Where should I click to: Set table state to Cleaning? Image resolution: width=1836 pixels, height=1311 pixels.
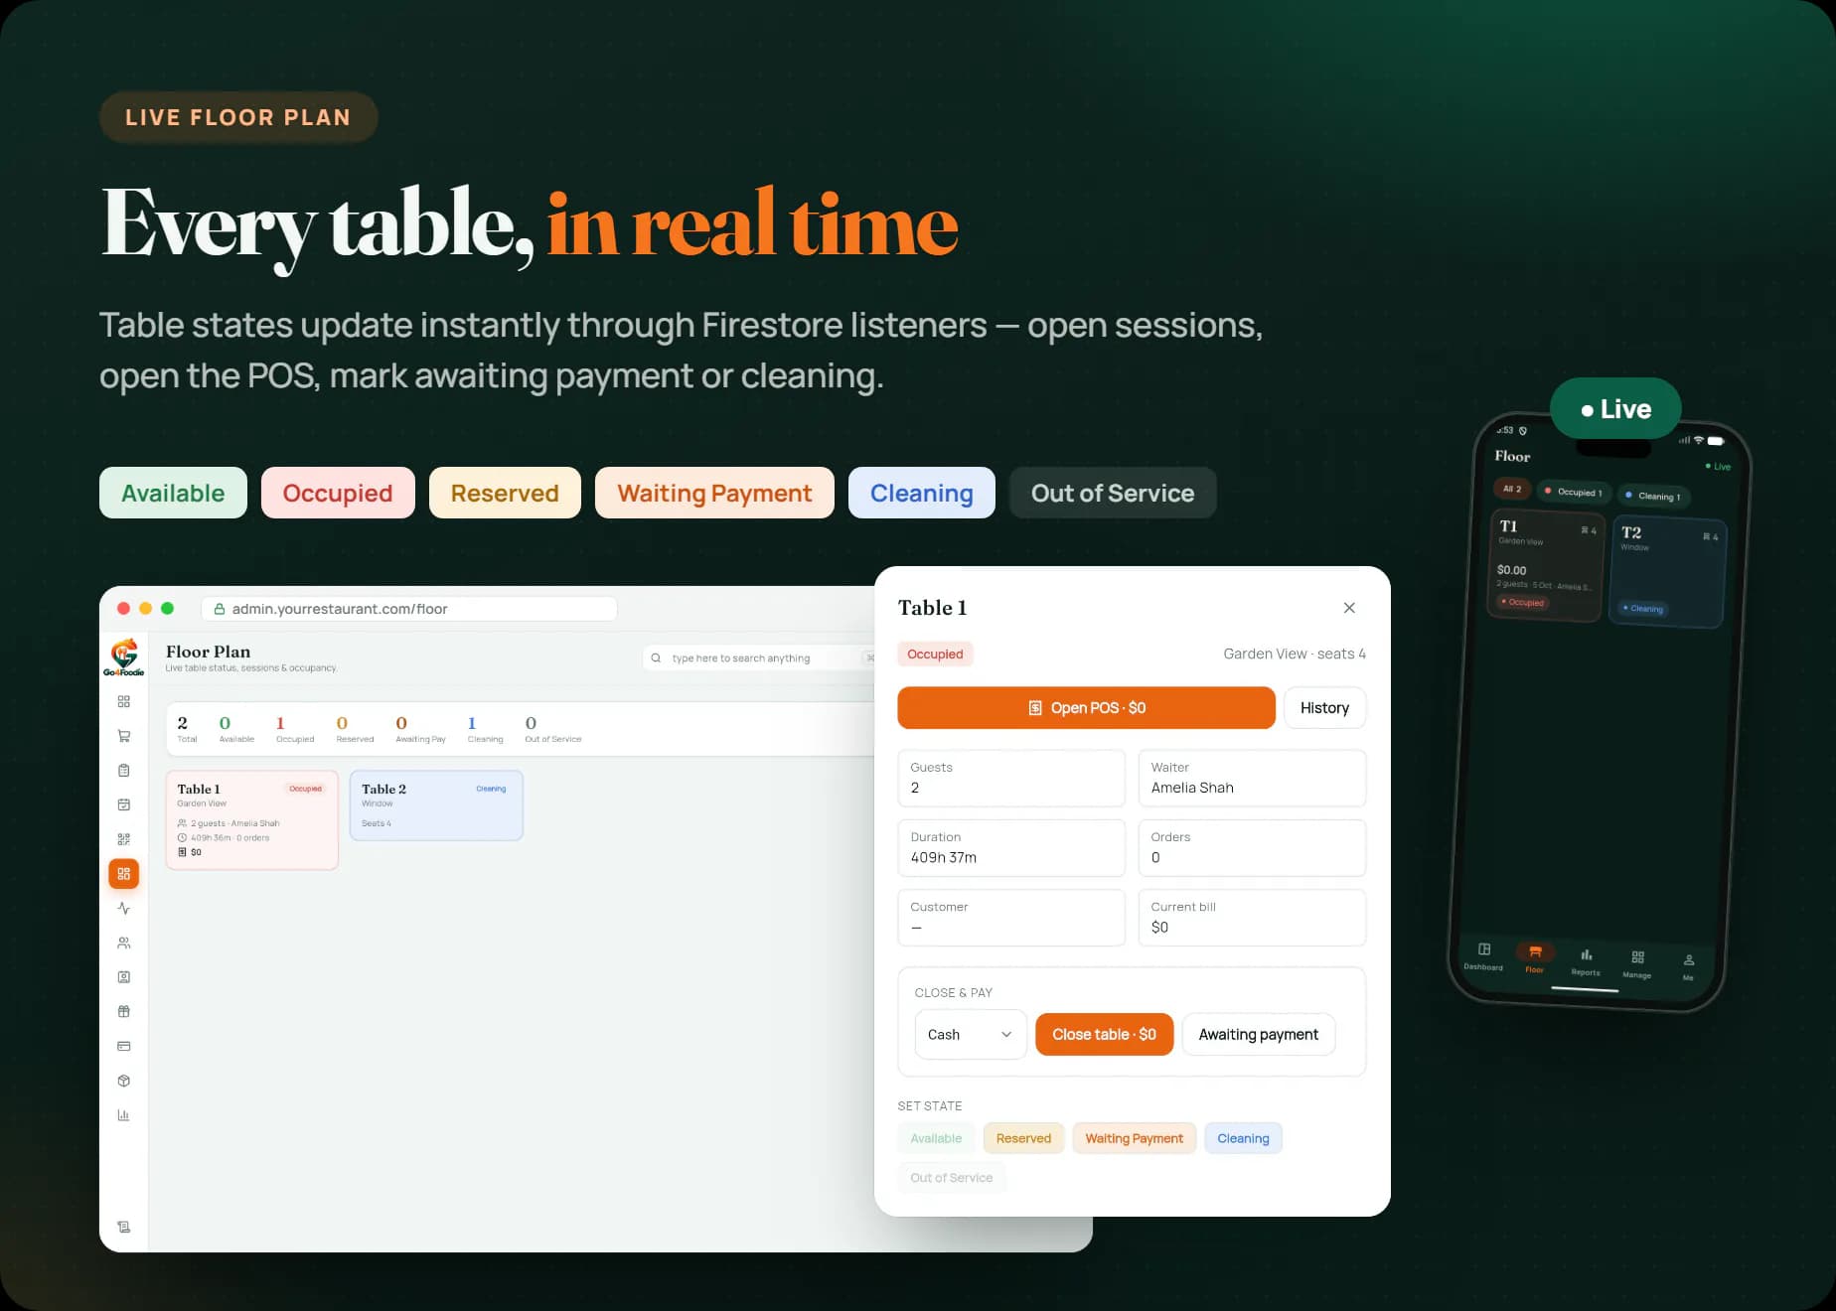pyautogui.click(x=1243, y=1138)
